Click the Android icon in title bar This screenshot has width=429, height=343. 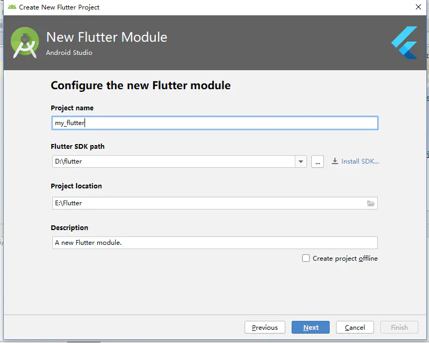[x=12, y=7]
